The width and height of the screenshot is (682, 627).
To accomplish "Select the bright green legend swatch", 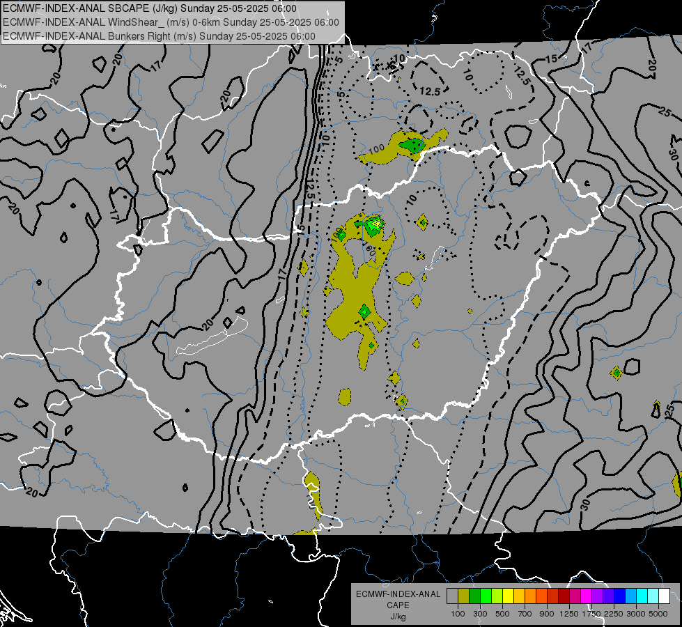I will coord(486,596).
